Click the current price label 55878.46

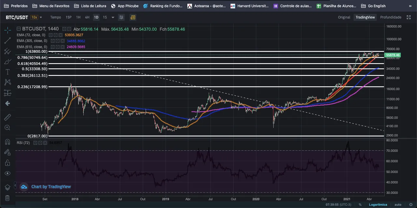[392, 55]
